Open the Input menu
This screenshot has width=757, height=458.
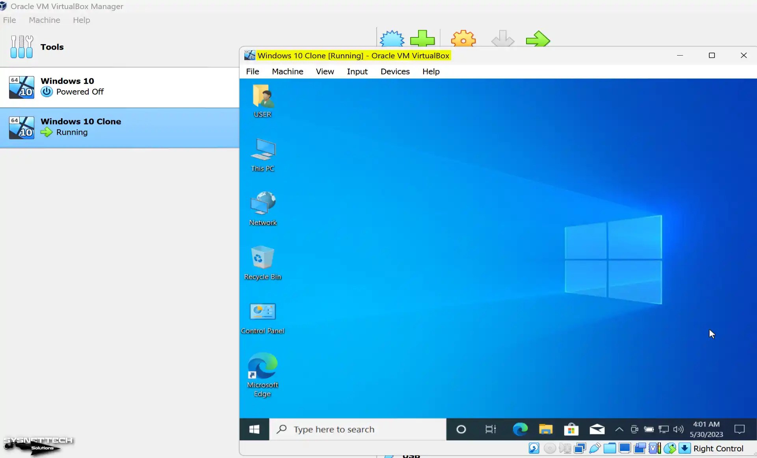pos(357,71)
